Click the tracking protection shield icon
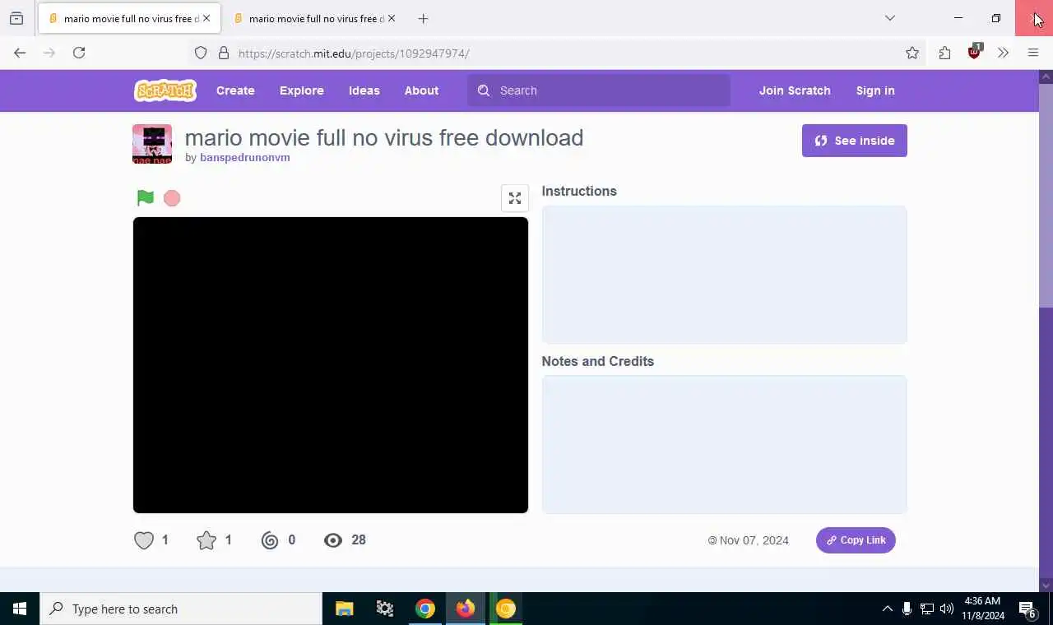The width and height of the screenshot is (1053, 625). point(201,53)
